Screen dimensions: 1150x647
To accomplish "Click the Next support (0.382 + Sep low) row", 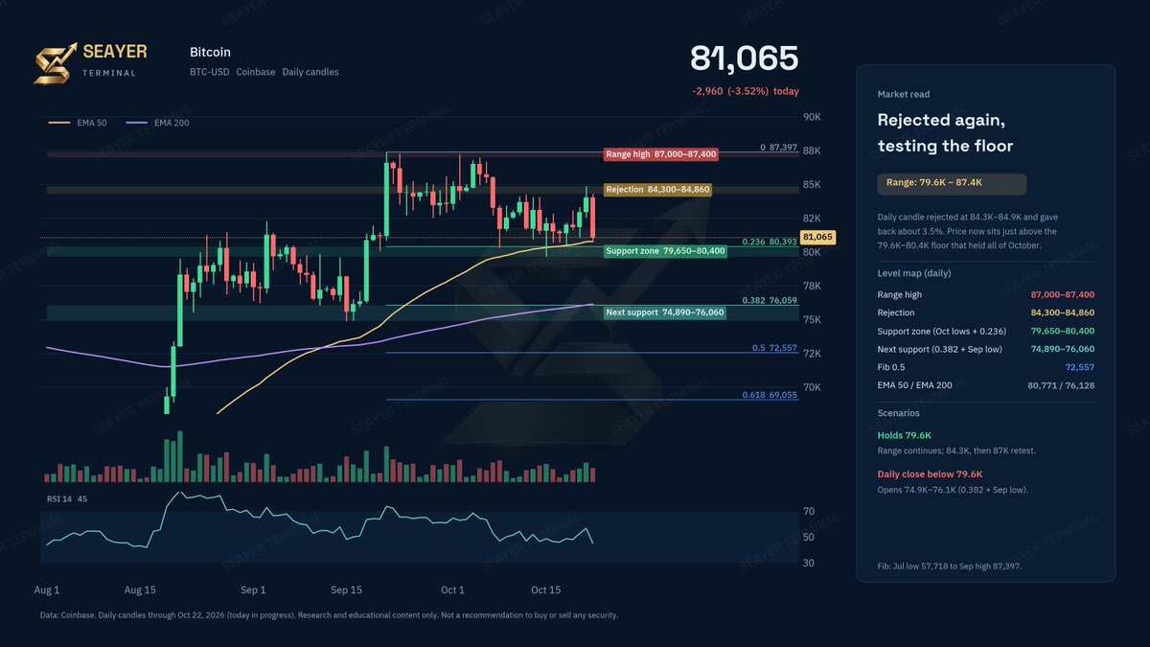I will click(x=986, y=349).
